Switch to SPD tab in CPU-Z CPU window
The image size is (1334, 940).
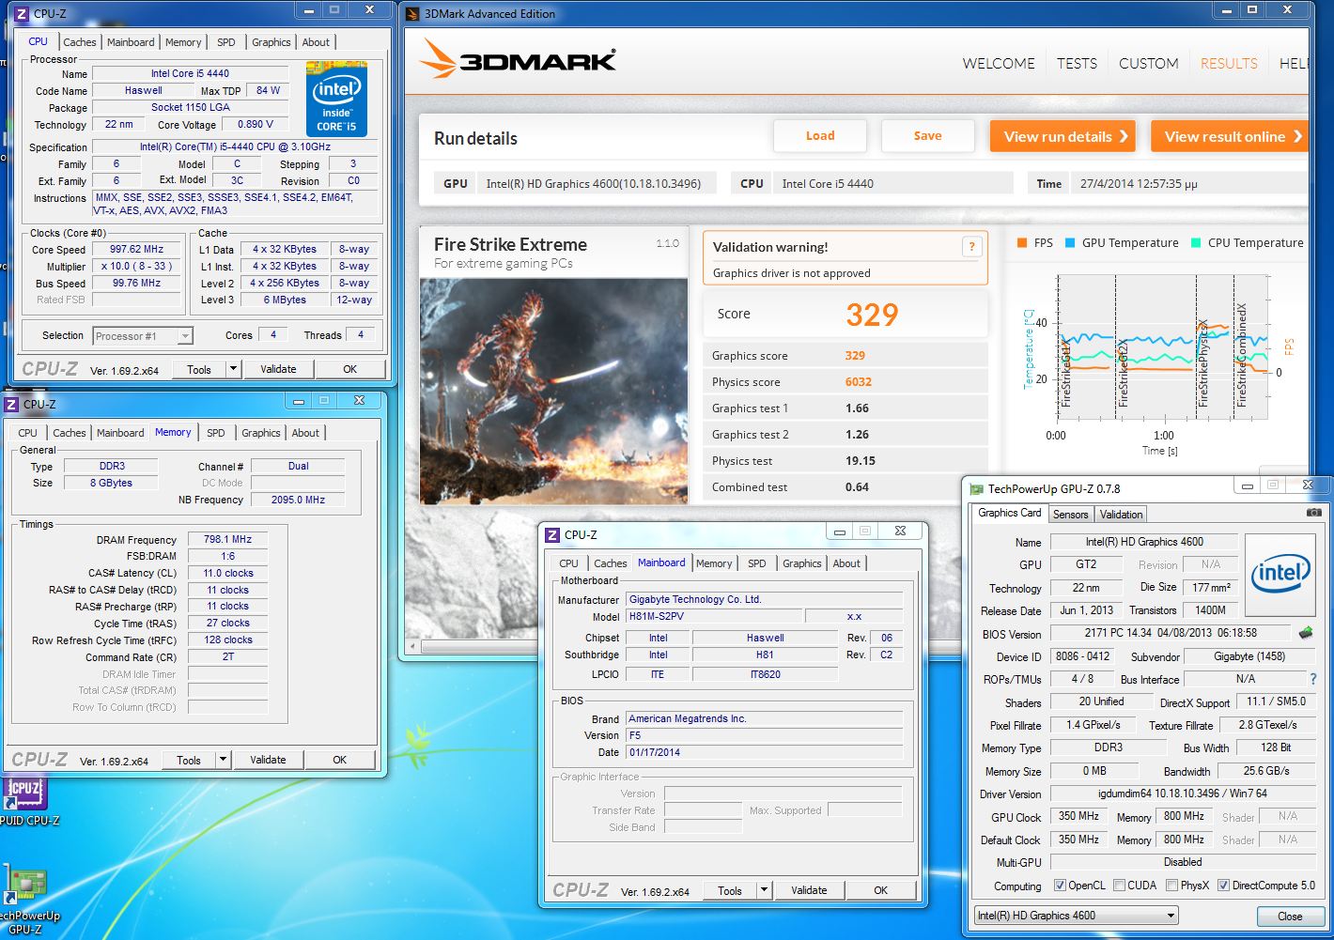coord(226,42)
